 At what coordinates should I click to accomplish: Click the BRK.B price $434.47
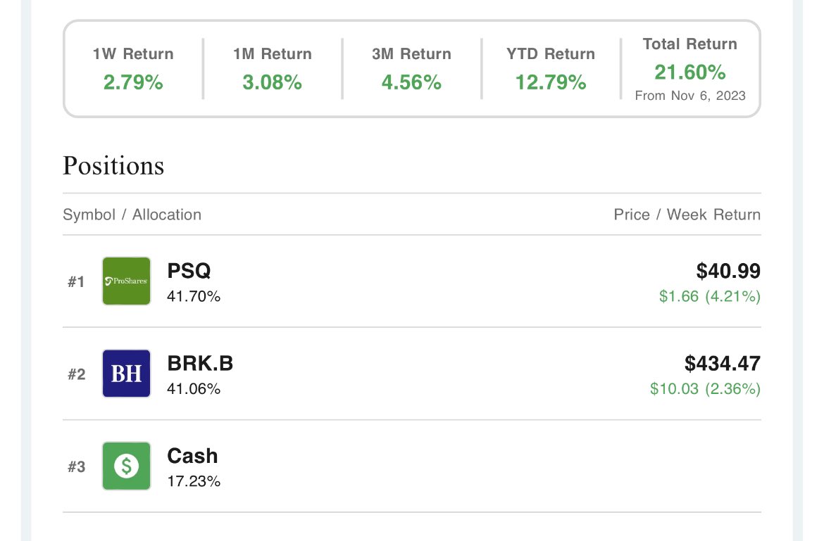(x=723, y=363)
